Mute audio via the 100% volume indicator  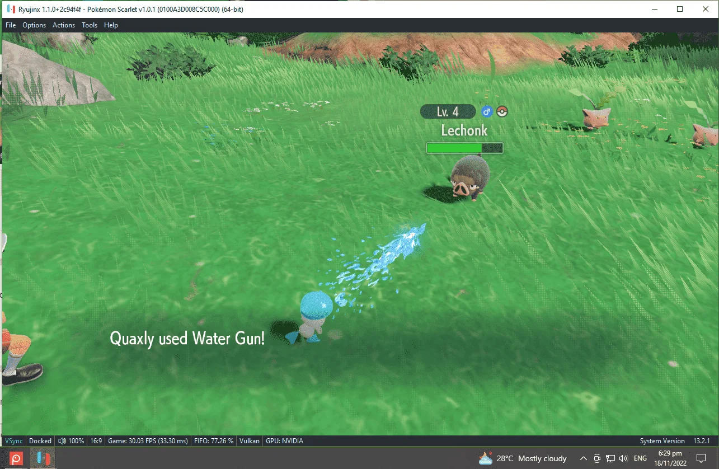(x=71, y=441)
